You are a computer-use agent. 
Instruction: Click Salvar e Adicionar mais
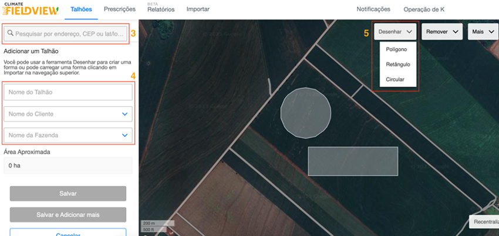(x=68, y=215)
